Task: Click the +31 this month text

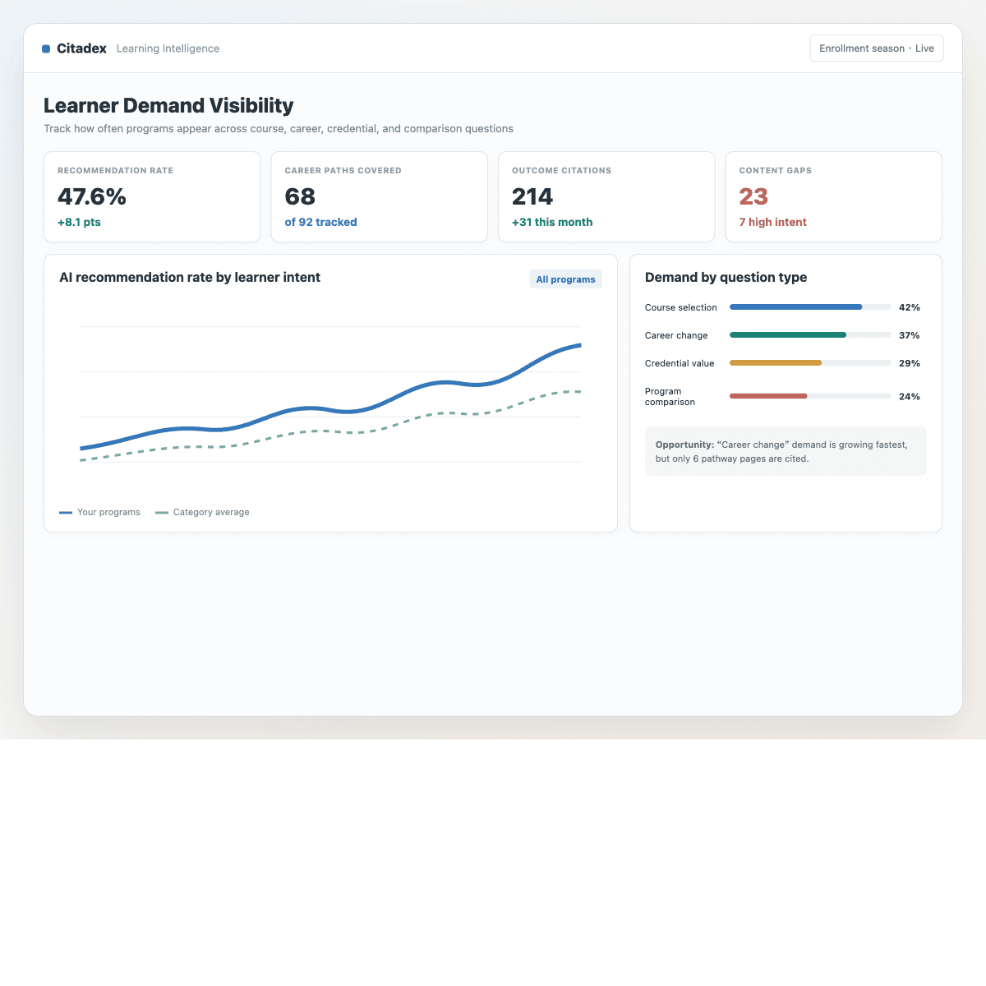Action: (x=552, y=222)
